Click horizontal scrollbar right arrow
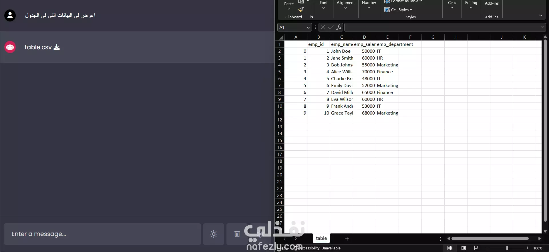 (539, 239)
